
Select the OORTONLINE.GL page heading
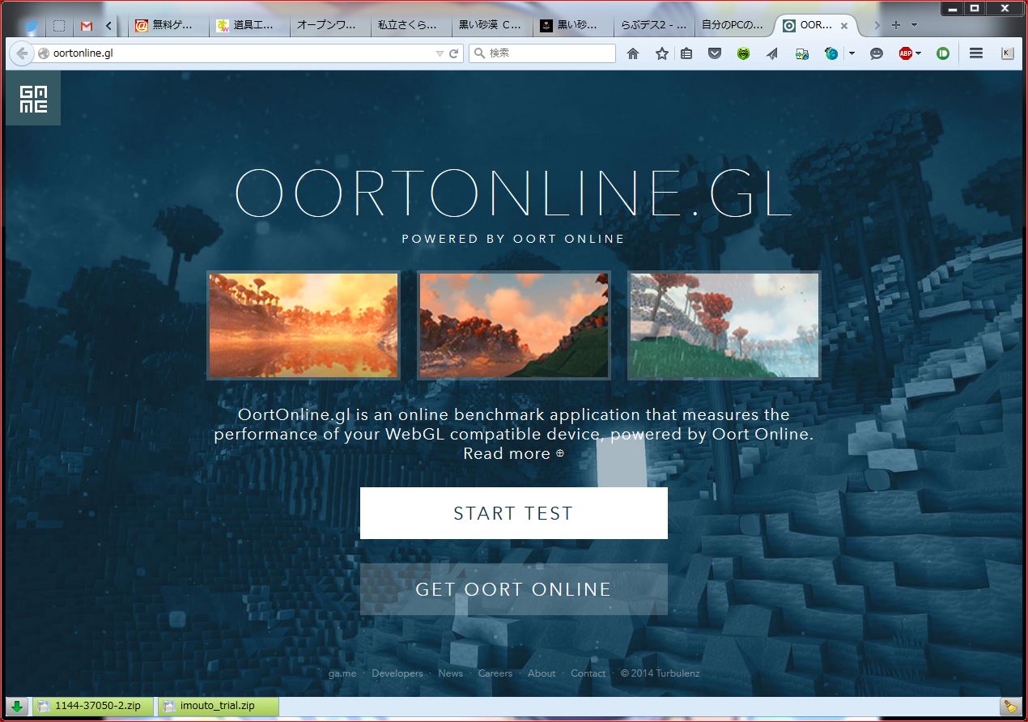[x=514, y=193]
